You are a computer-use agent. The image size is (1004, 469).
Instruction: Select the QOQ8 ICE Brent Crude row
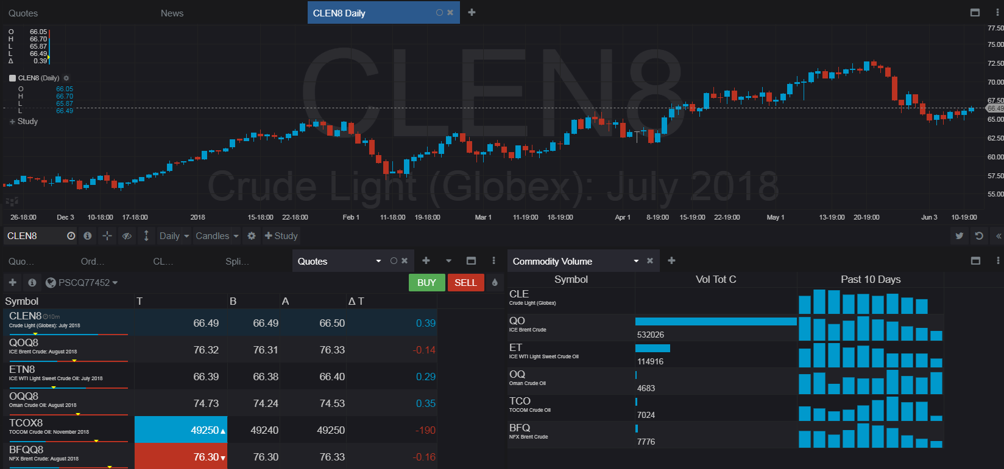pos(221,349)
